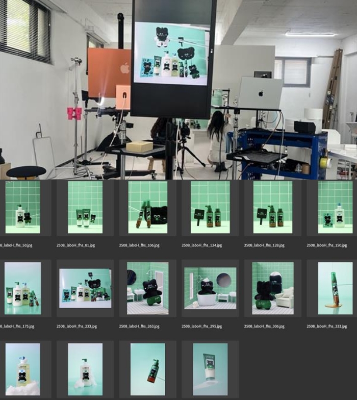Click the studio photo's hanging monitor screen
Image resolution: width=357 pixels, height=400 pixels.
pos(173,53)
